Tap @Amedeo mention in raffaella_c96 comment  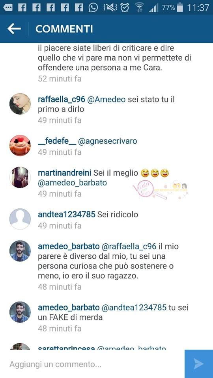tap(106, 99)
